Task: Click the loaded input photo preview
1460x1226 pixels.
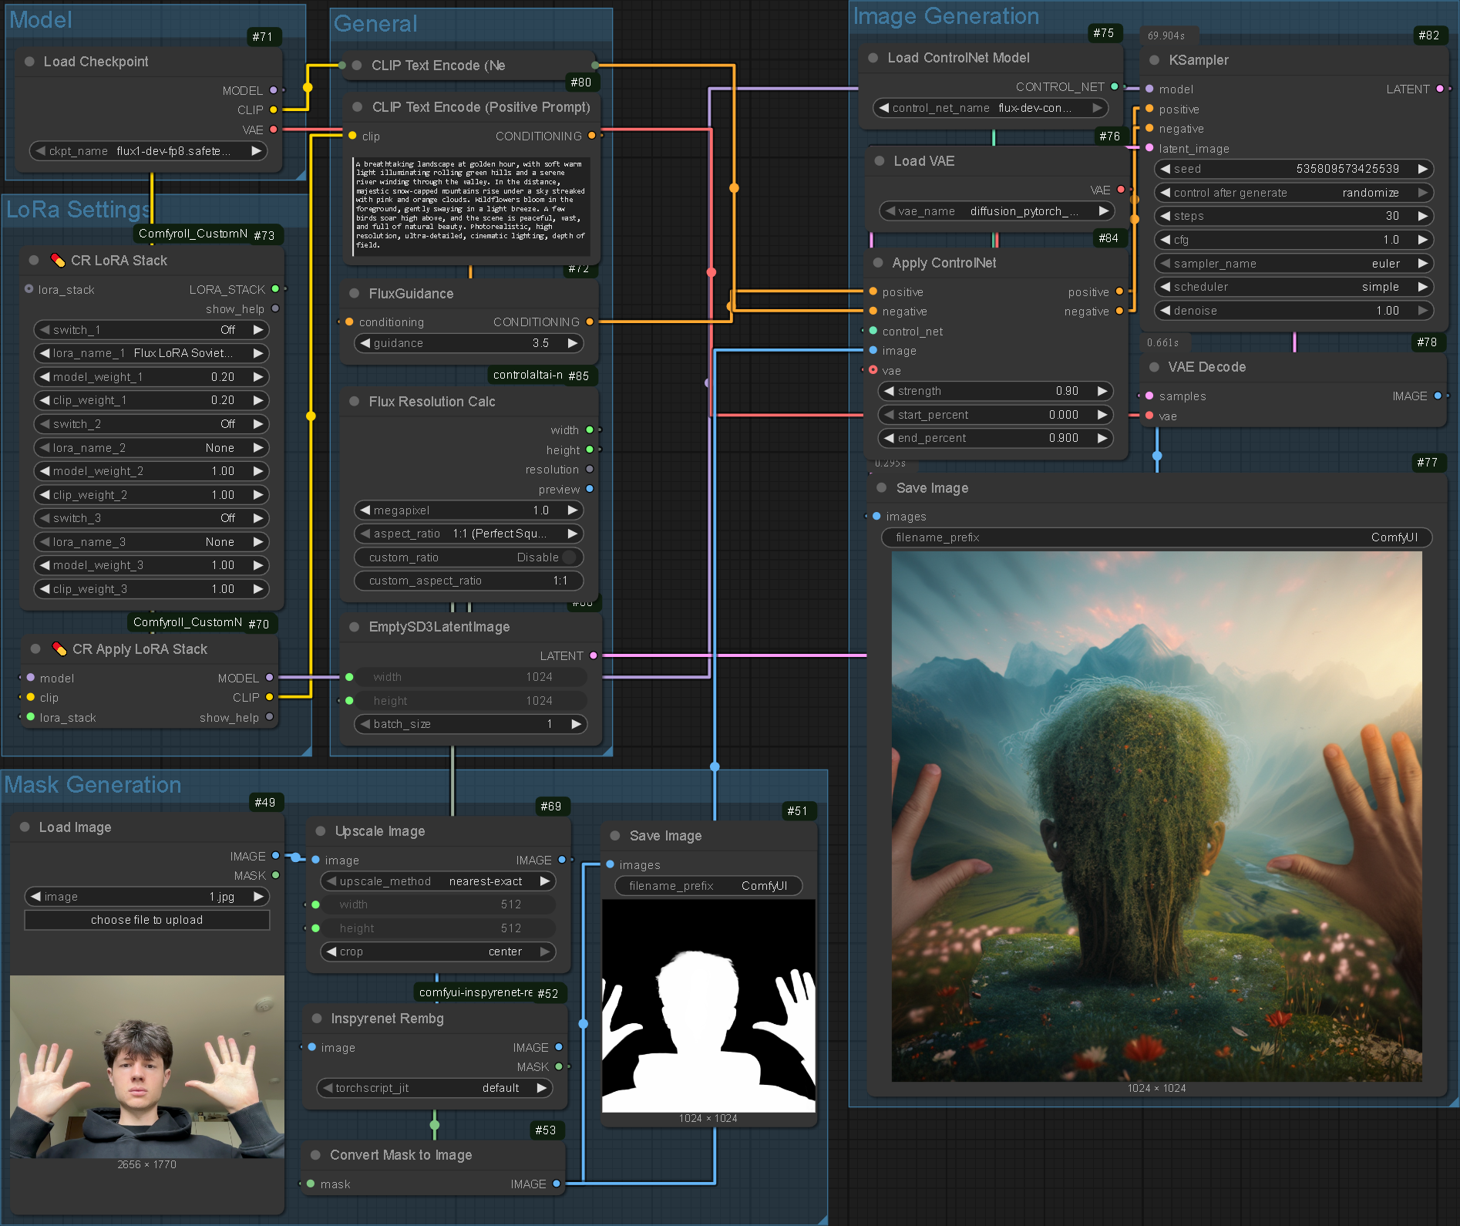Action: pyautogui.click(x=147, y=1066)
